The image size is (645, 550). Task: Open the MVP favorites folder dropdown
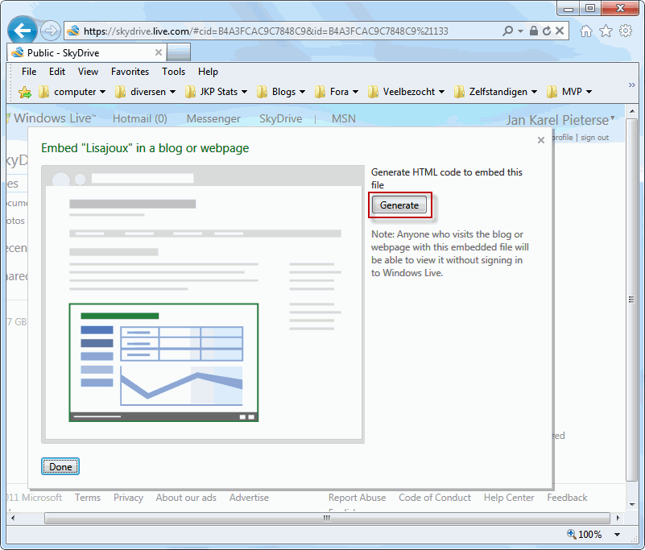pyautogui.click(x=569, y=92)
